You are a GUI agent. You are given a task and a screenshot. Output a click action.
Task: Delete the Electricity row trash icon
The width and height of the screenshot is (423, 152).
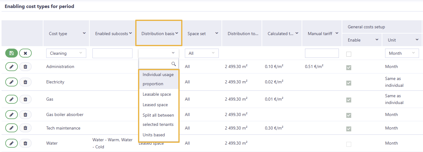tap(25, 82)
